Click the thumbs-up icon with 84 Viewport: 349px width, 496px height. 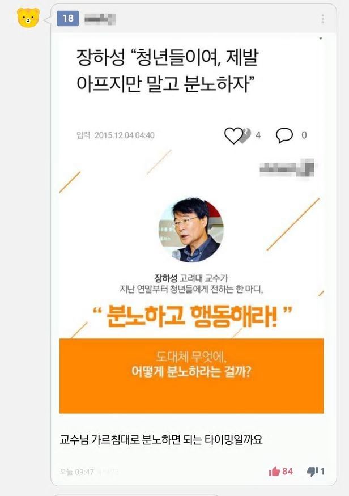[274, 472]
